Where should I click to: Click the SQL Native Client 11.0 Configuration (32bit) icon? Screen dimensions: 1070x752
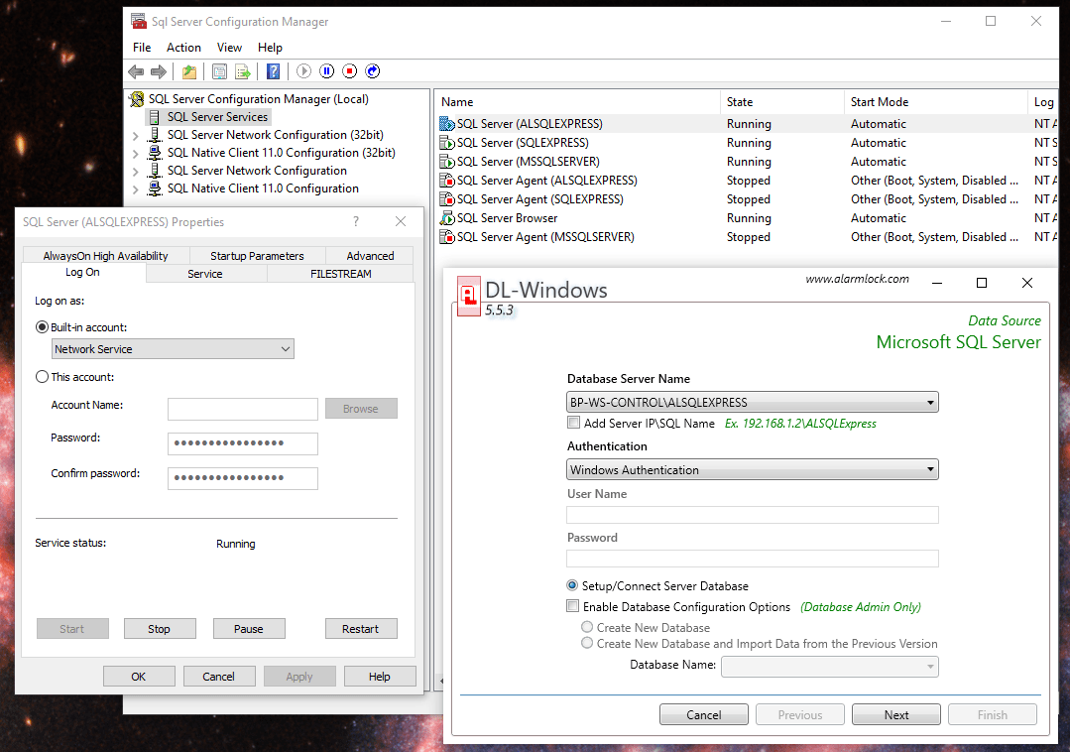[x=155, y=152]
